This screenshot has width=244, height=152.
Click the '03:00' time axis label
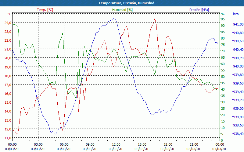click(x=38, y=145)
